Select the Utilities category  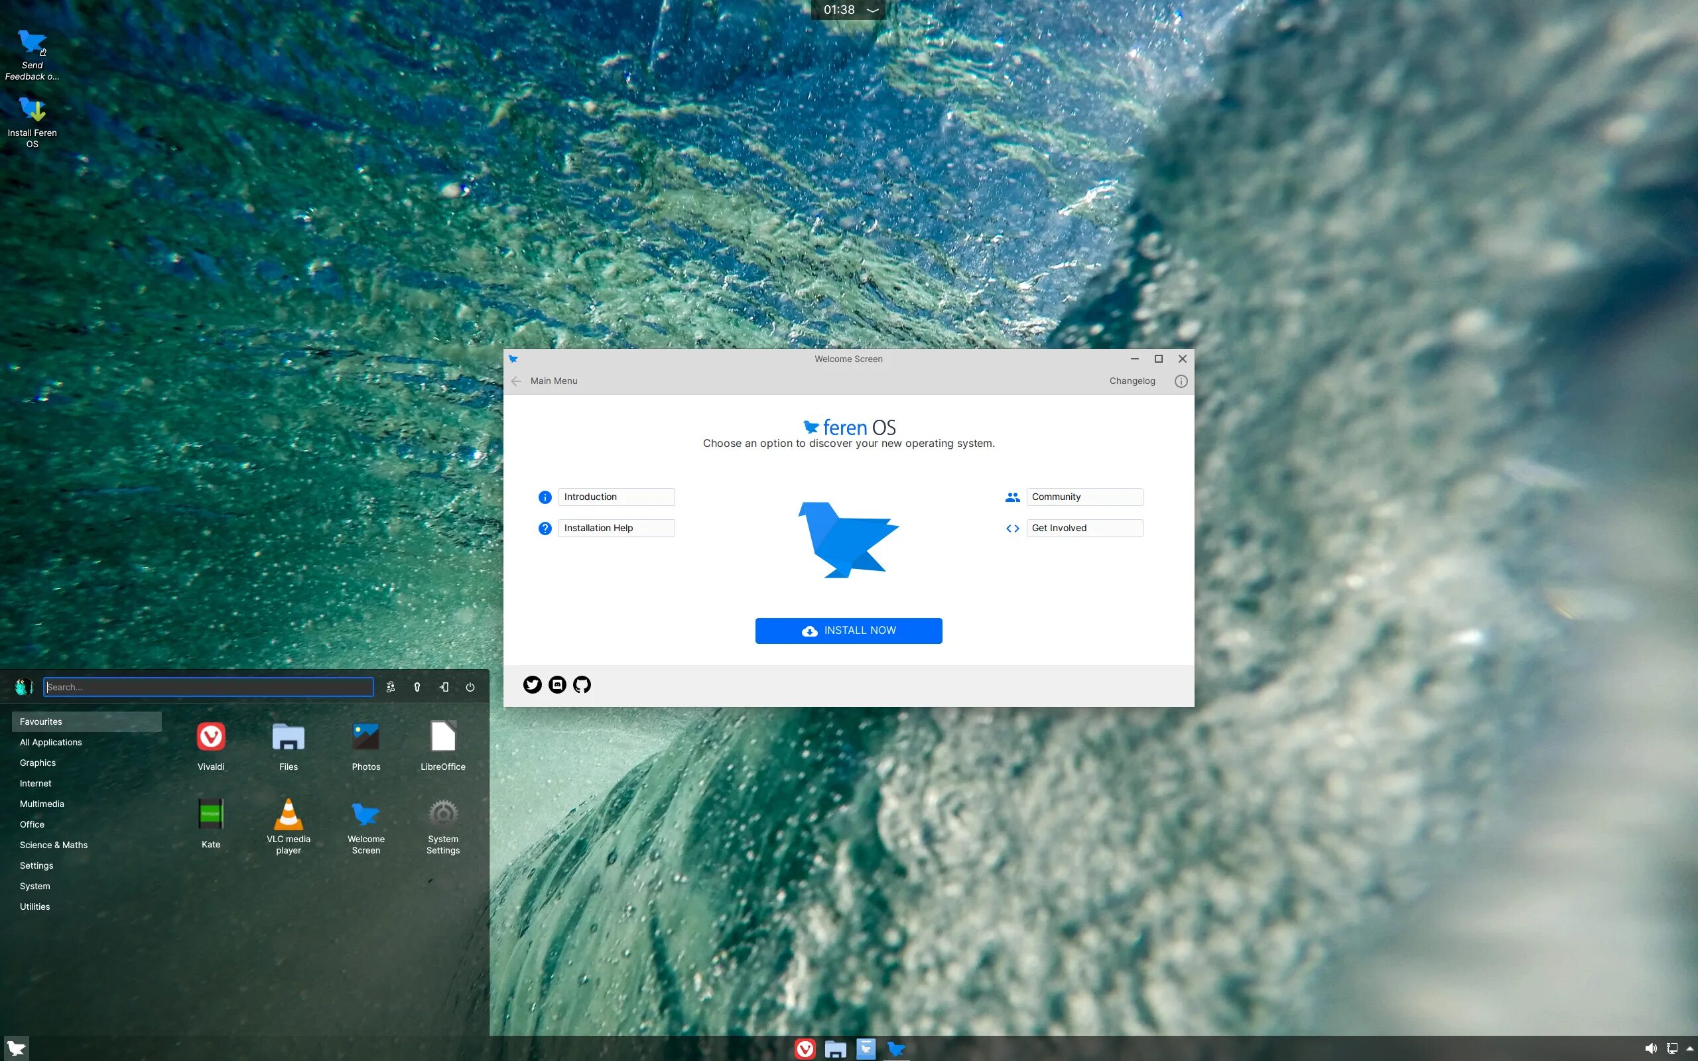[86, 906]
